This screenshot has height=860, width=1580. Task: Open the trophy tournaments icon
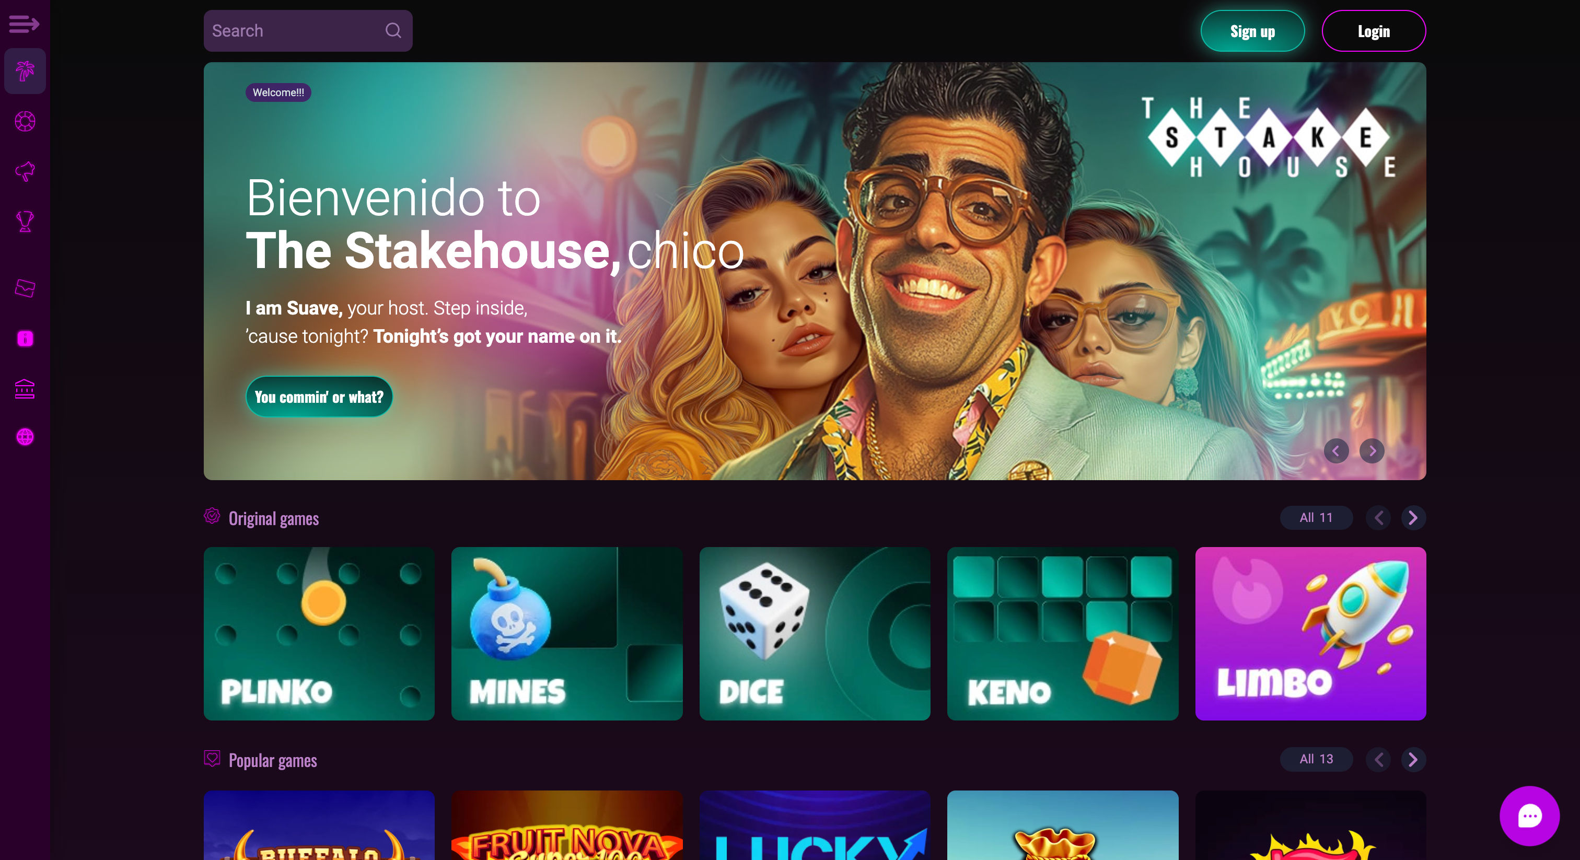click(x=25, y=222)
